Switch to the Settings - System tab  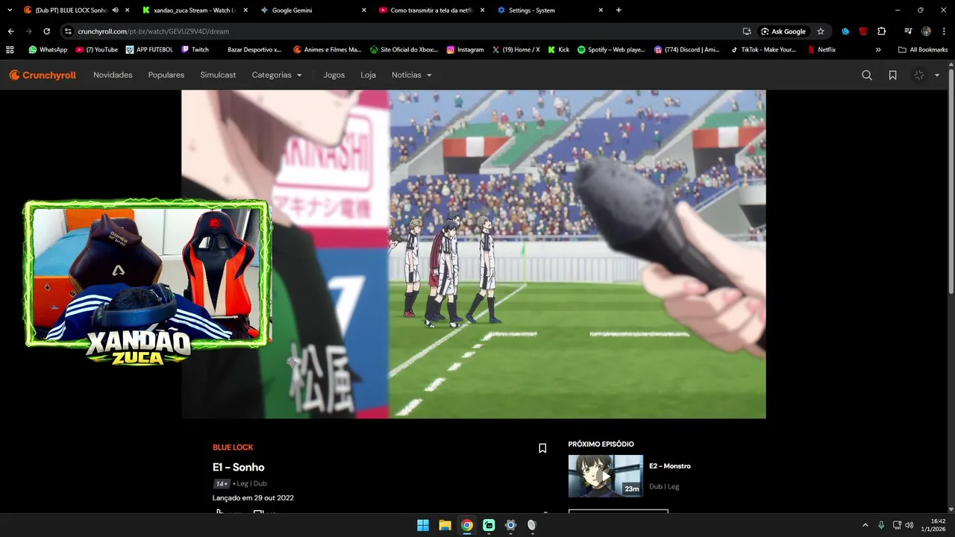[x=549, y=10]
